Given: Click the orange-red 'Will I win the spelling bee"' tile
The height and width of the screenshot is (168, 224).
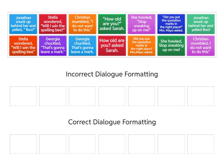Looking at the screenshot, I should click(x=23, y=46).
